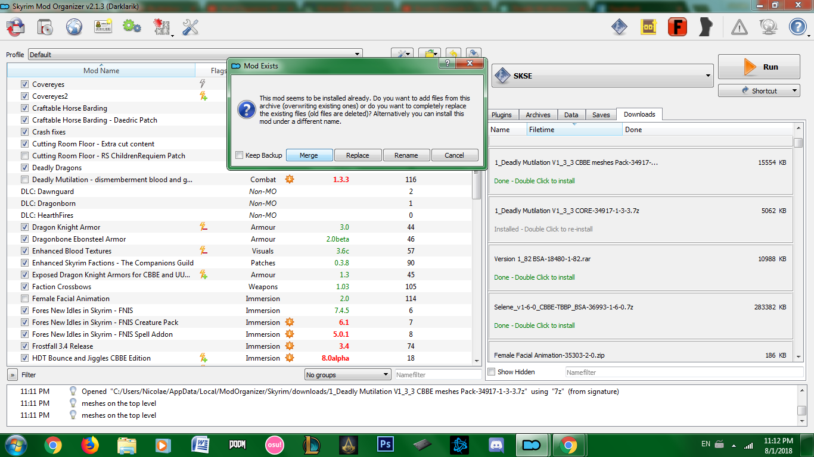
Task: Open the Nexus globe toolbar icon
Action: [74, 27]
